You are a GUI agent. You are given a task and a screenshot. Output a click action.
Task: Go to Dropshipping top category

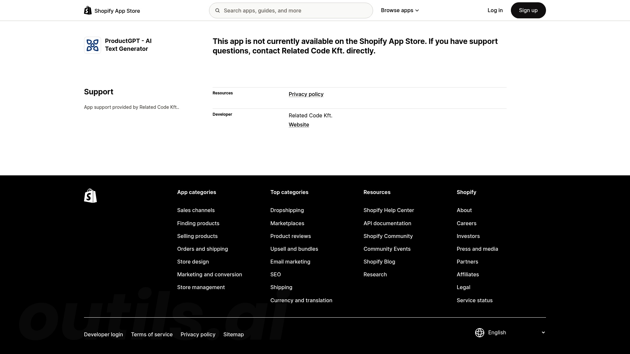287,210
